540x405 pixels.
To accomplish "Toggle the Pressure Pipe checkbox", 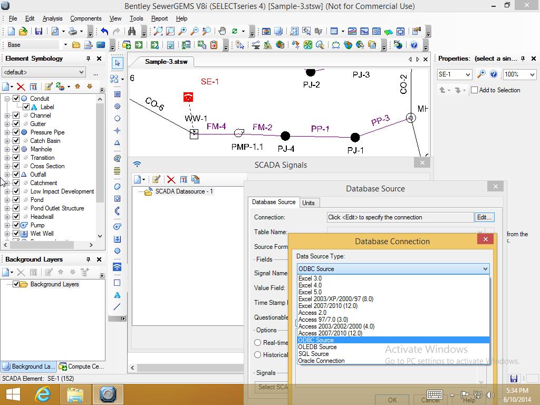I will (16, 132).
